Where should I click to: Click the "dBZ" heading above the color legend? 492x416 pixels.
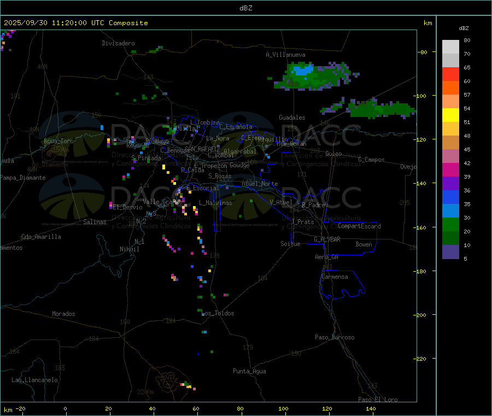pyautogui.click(x=464, y=28)
